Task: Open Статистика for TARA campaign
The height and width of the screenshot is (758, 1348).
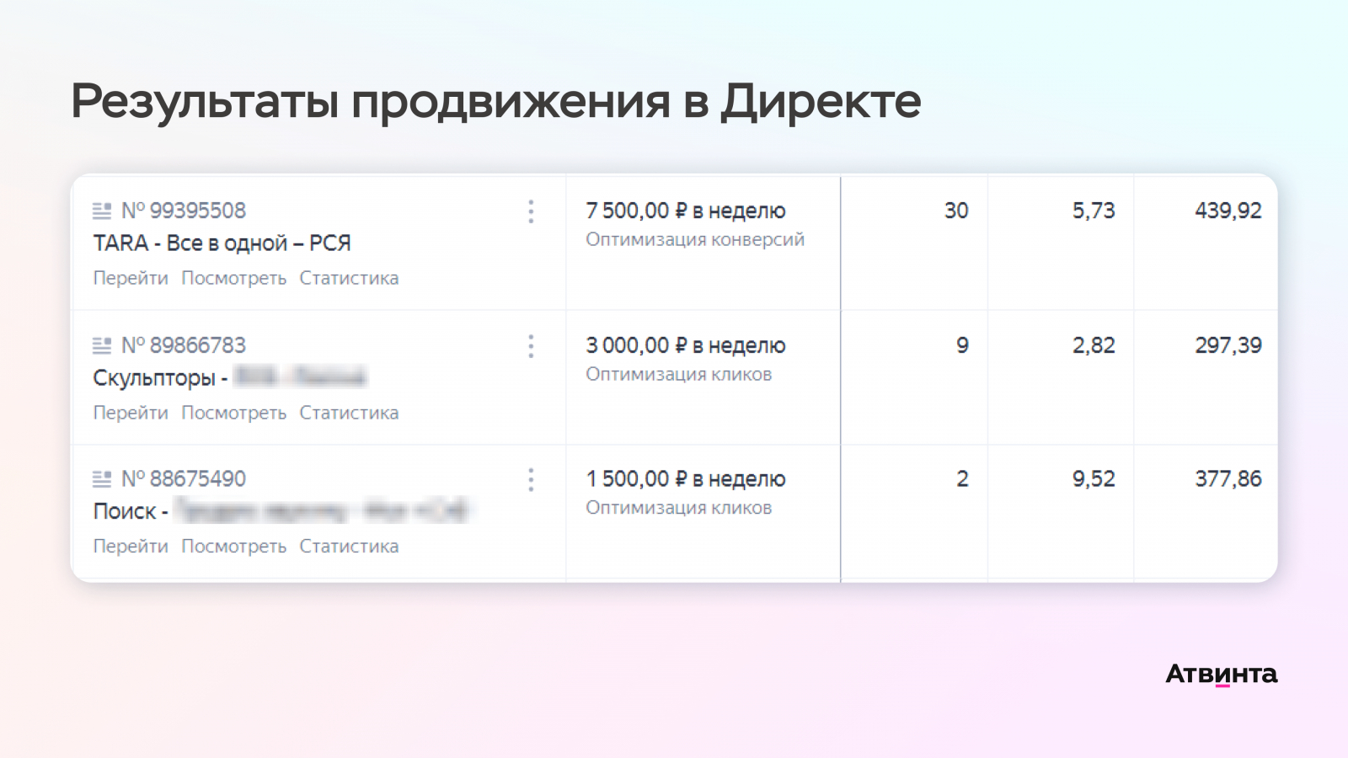Action: (349, 278)
